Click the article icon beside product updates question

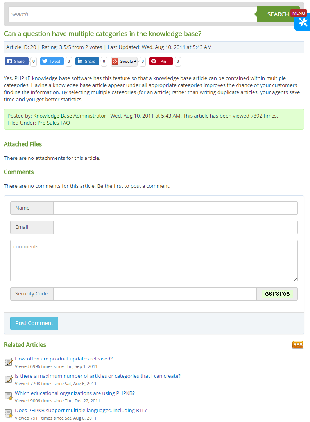8,362
